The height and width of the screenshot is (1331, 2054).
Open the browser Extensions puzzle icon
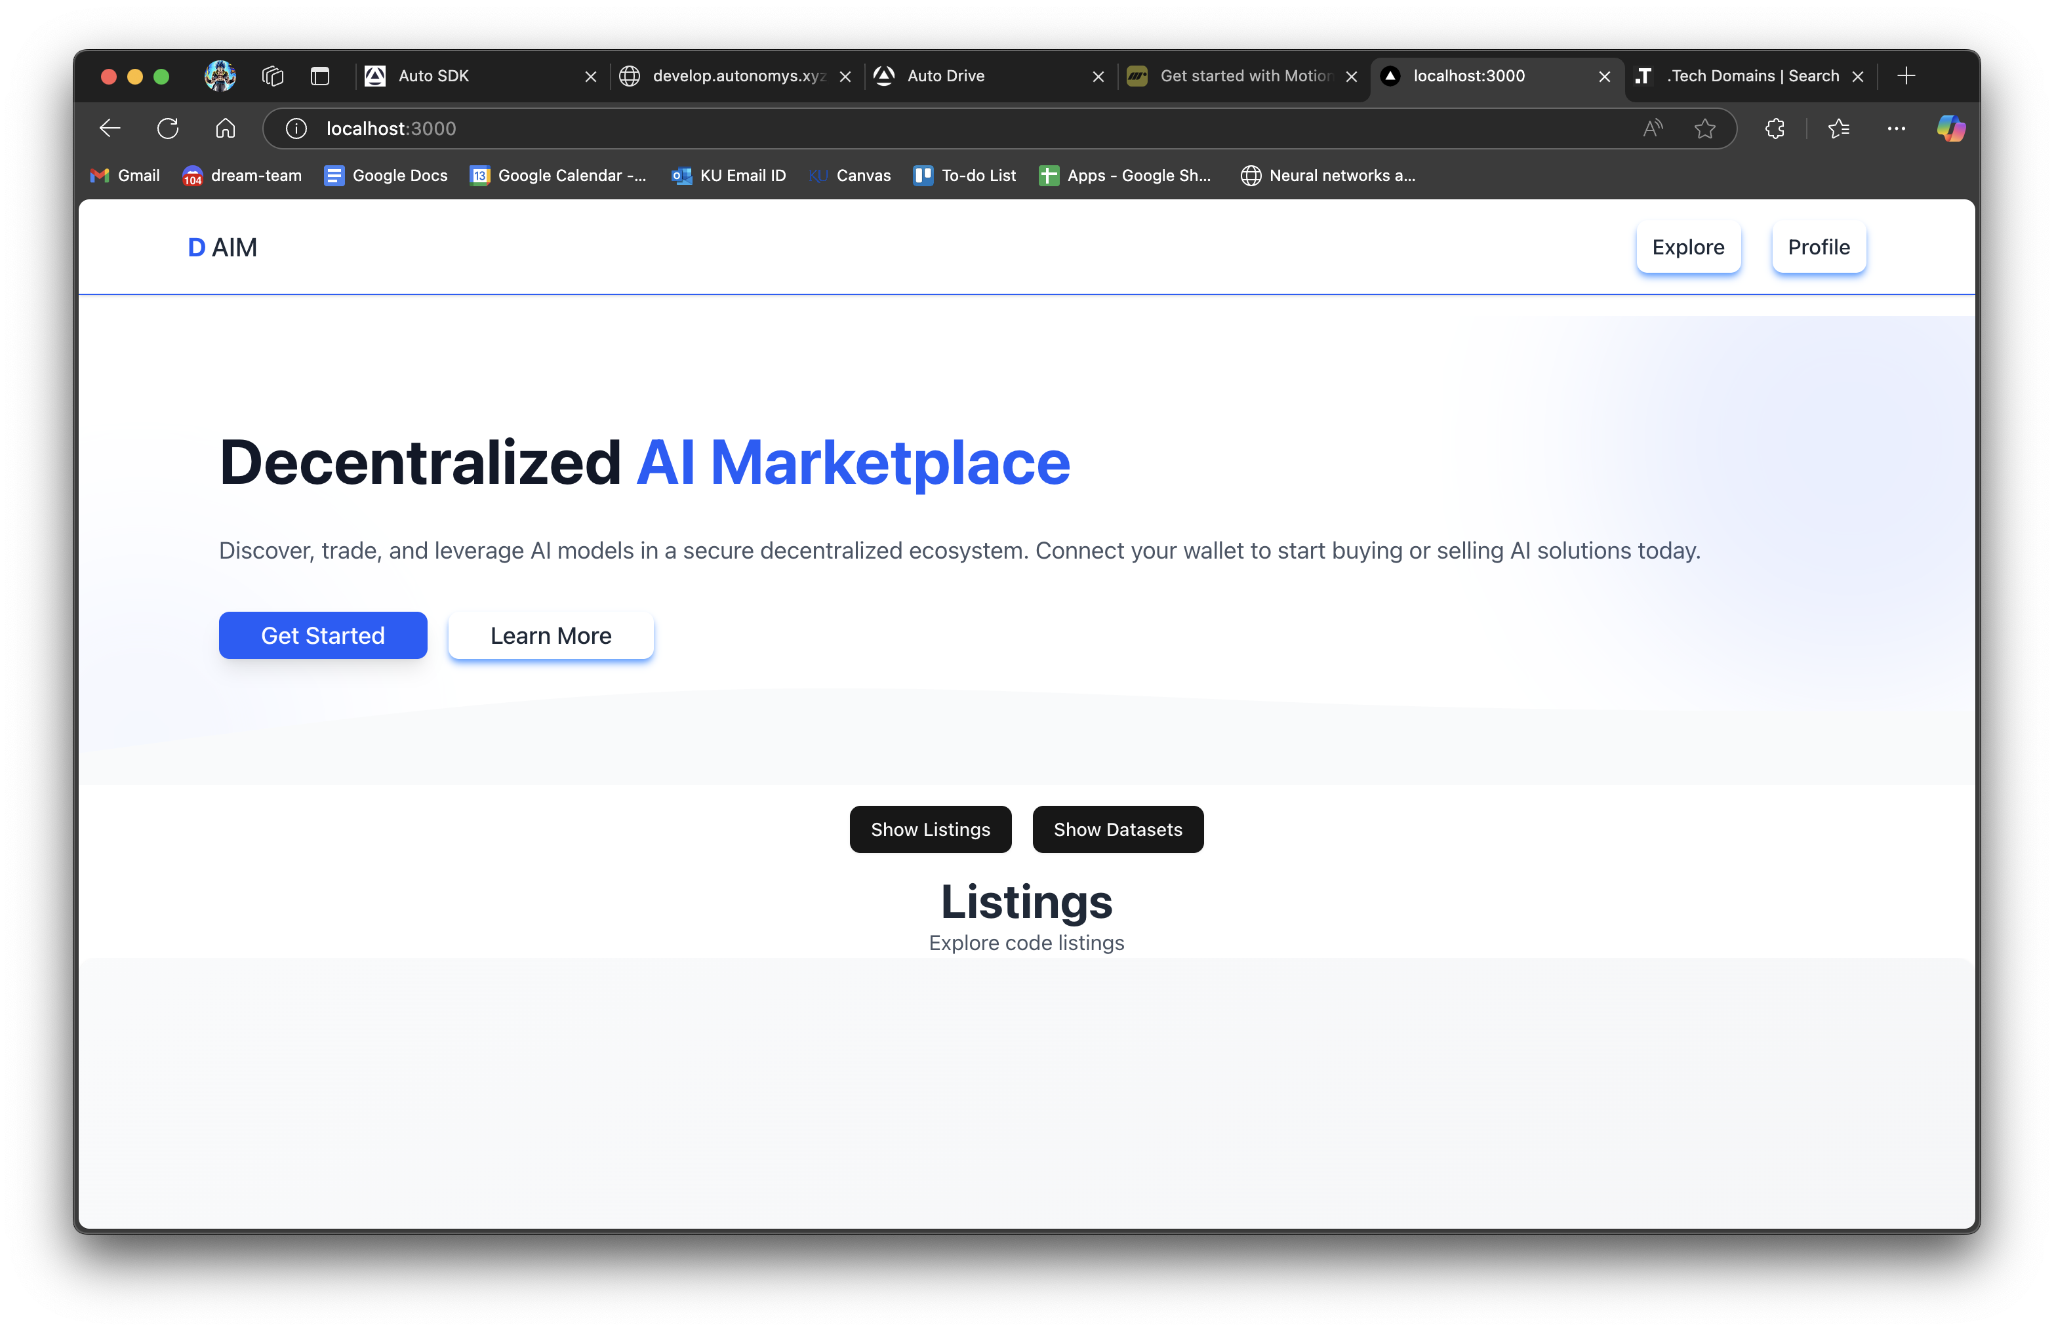(1775, 129)
